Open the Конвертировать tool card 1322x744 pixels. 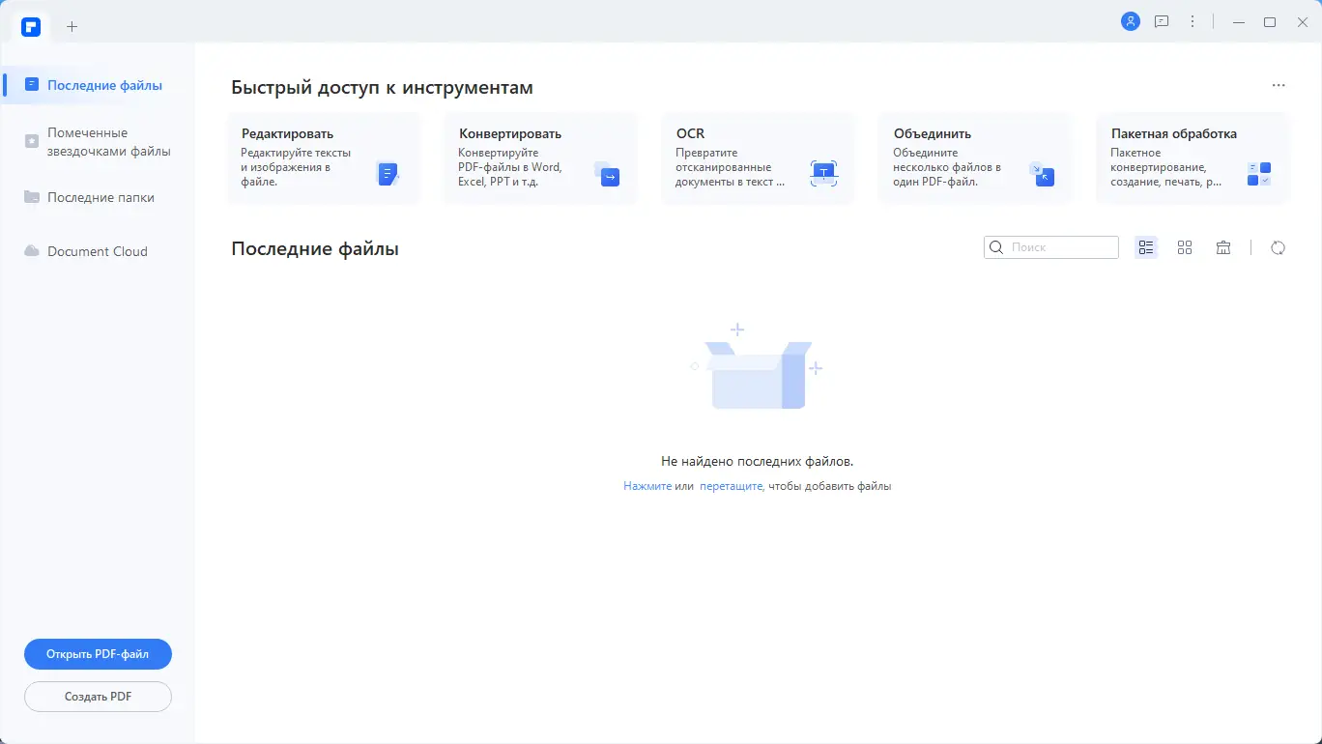(541, 158)
